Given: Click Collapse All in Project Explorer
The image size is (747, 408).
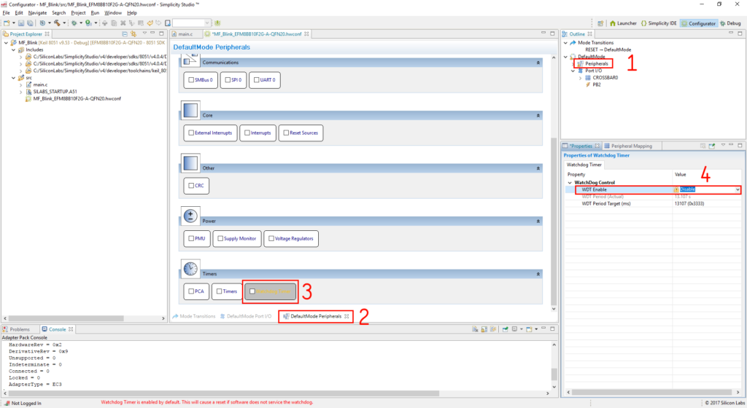Looking at the screenshot, I should pyautogui.click(x=125, y=34).
